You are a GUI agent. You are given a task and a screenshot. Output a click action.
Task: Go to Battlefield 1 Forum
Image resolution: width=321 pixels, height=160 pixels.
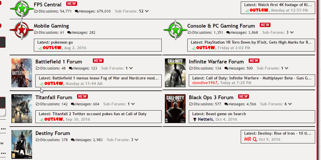59,62
